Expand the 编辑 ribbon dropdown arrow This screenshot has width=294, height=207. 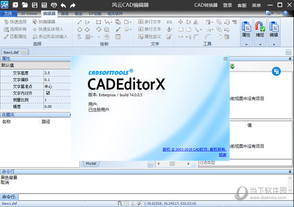274,44
